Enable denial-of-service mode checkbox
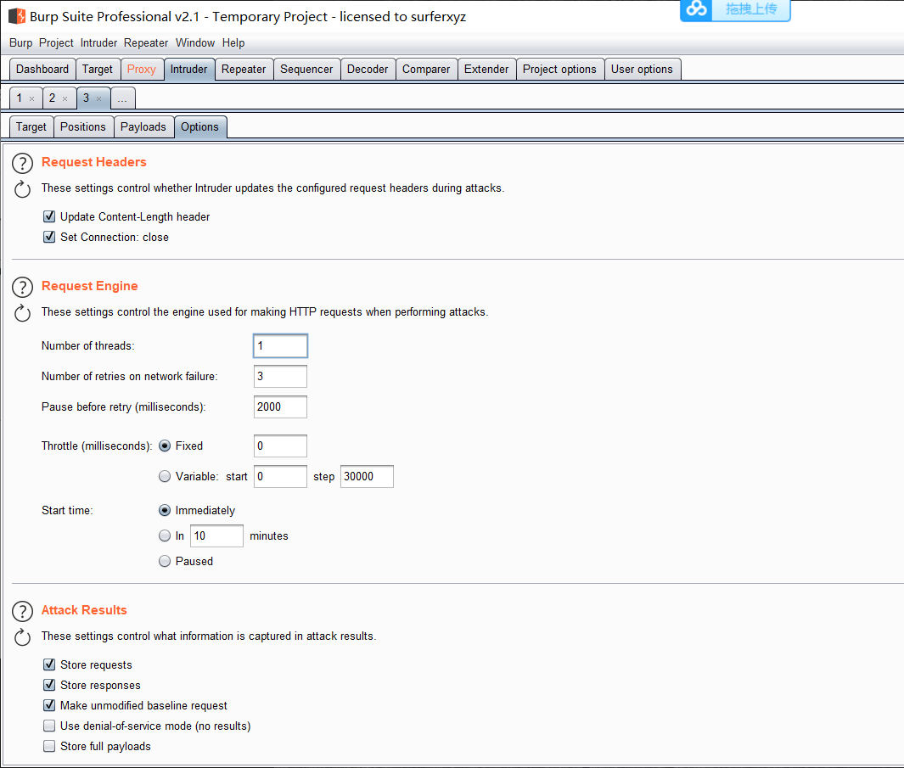Screen dimensions: 904x768 pyautogui.click(x=49, y=726)
